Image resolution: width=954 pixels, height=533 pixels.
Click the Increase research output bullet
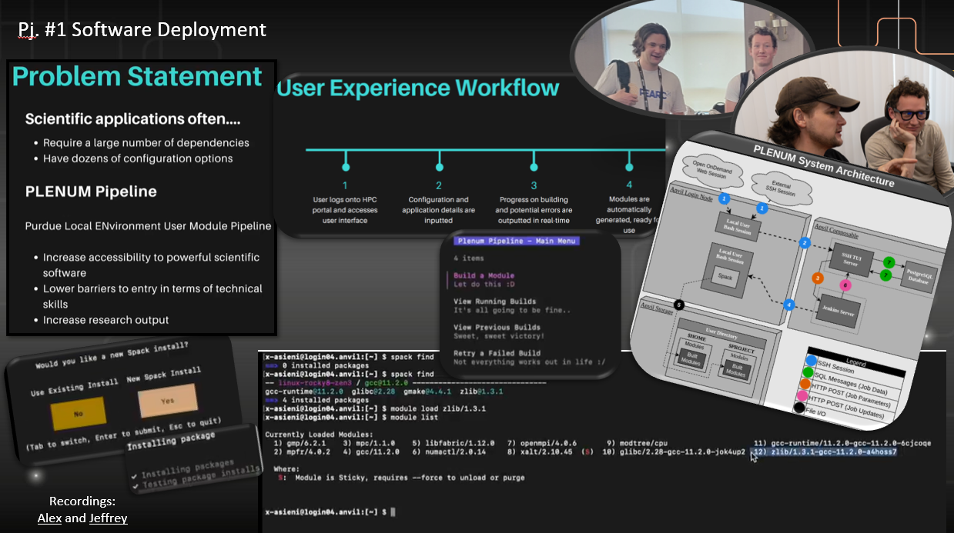(106, 320)
